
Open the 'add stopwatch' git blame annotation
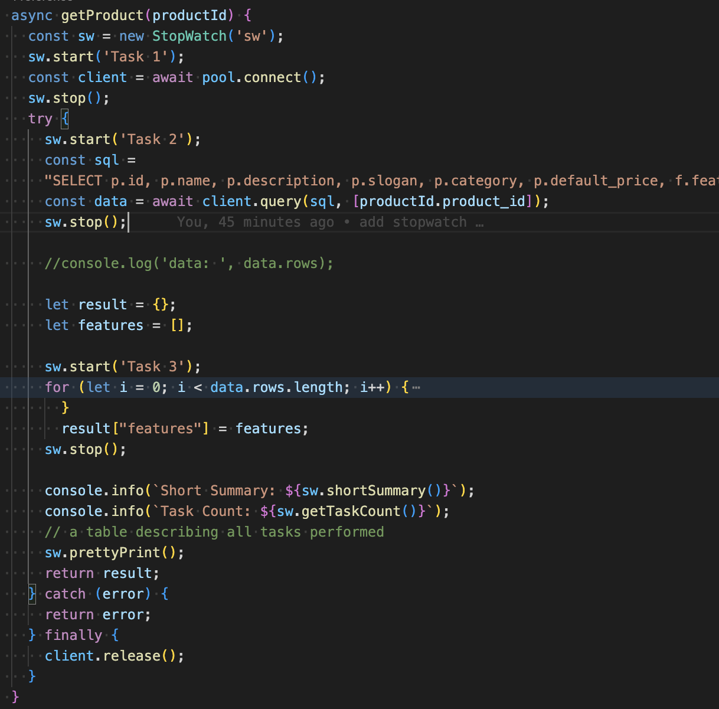[x=331, y=223]
